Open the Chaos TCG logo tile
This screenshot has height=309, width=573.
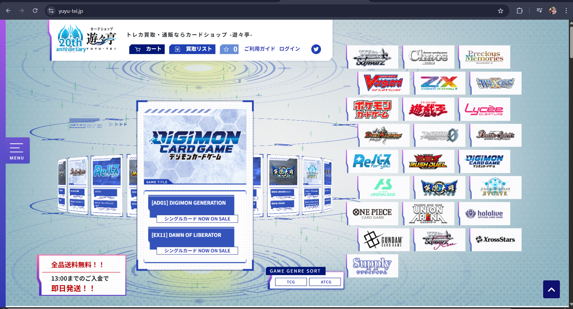(x=428, y=57)
